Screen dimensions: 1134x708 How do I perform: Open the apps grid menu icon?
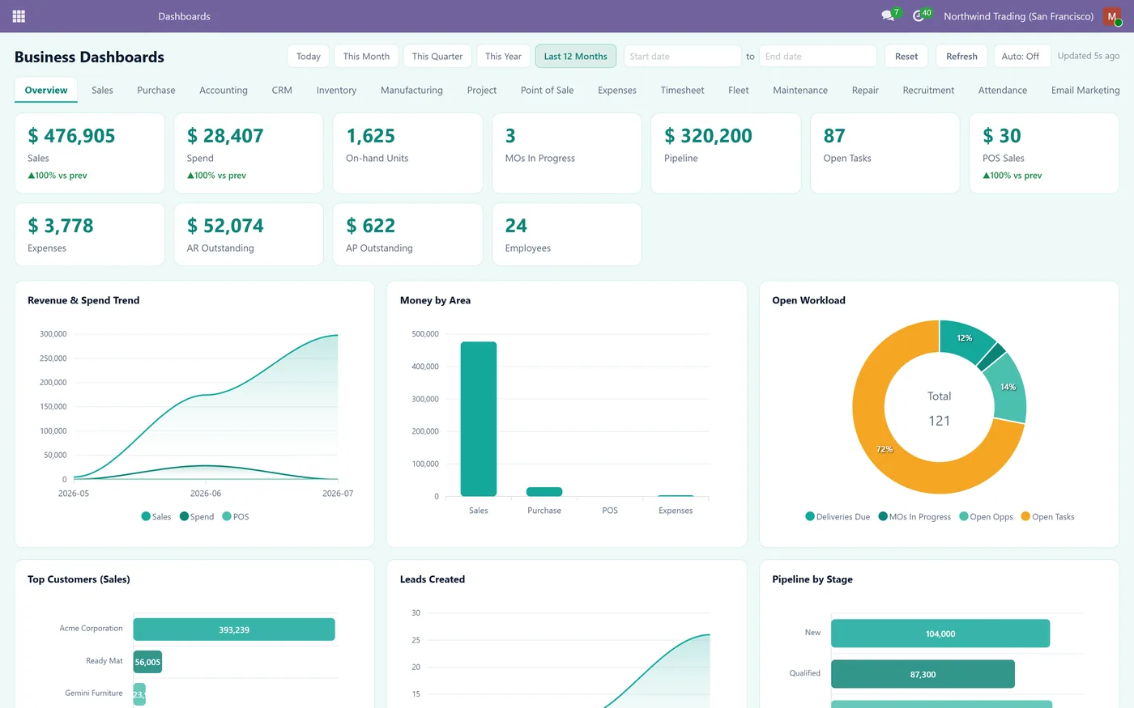(19, 16)
